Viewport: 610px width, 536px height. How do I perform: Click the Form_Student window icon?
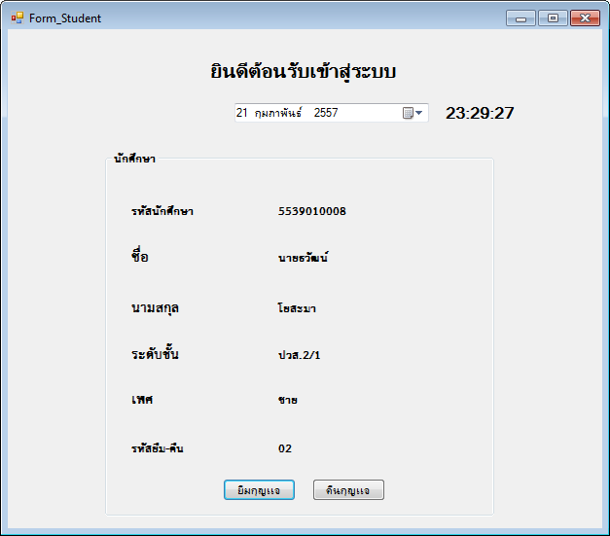[18, 18]
